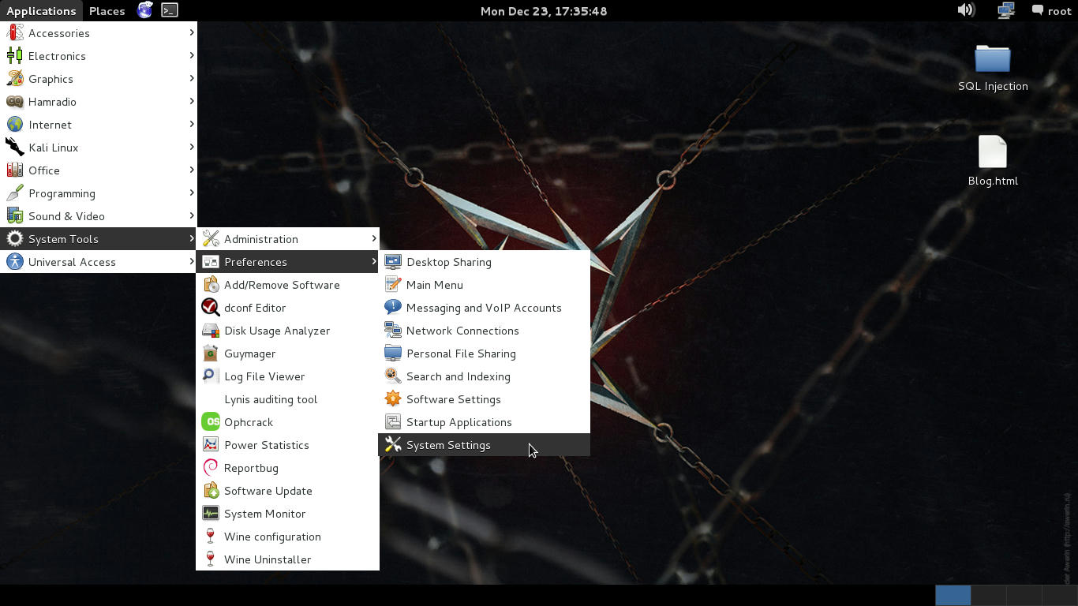This screenshot has height=606, width=1078.
Task: Expand the Graphics submenu arrow
Action: point(192,78)
